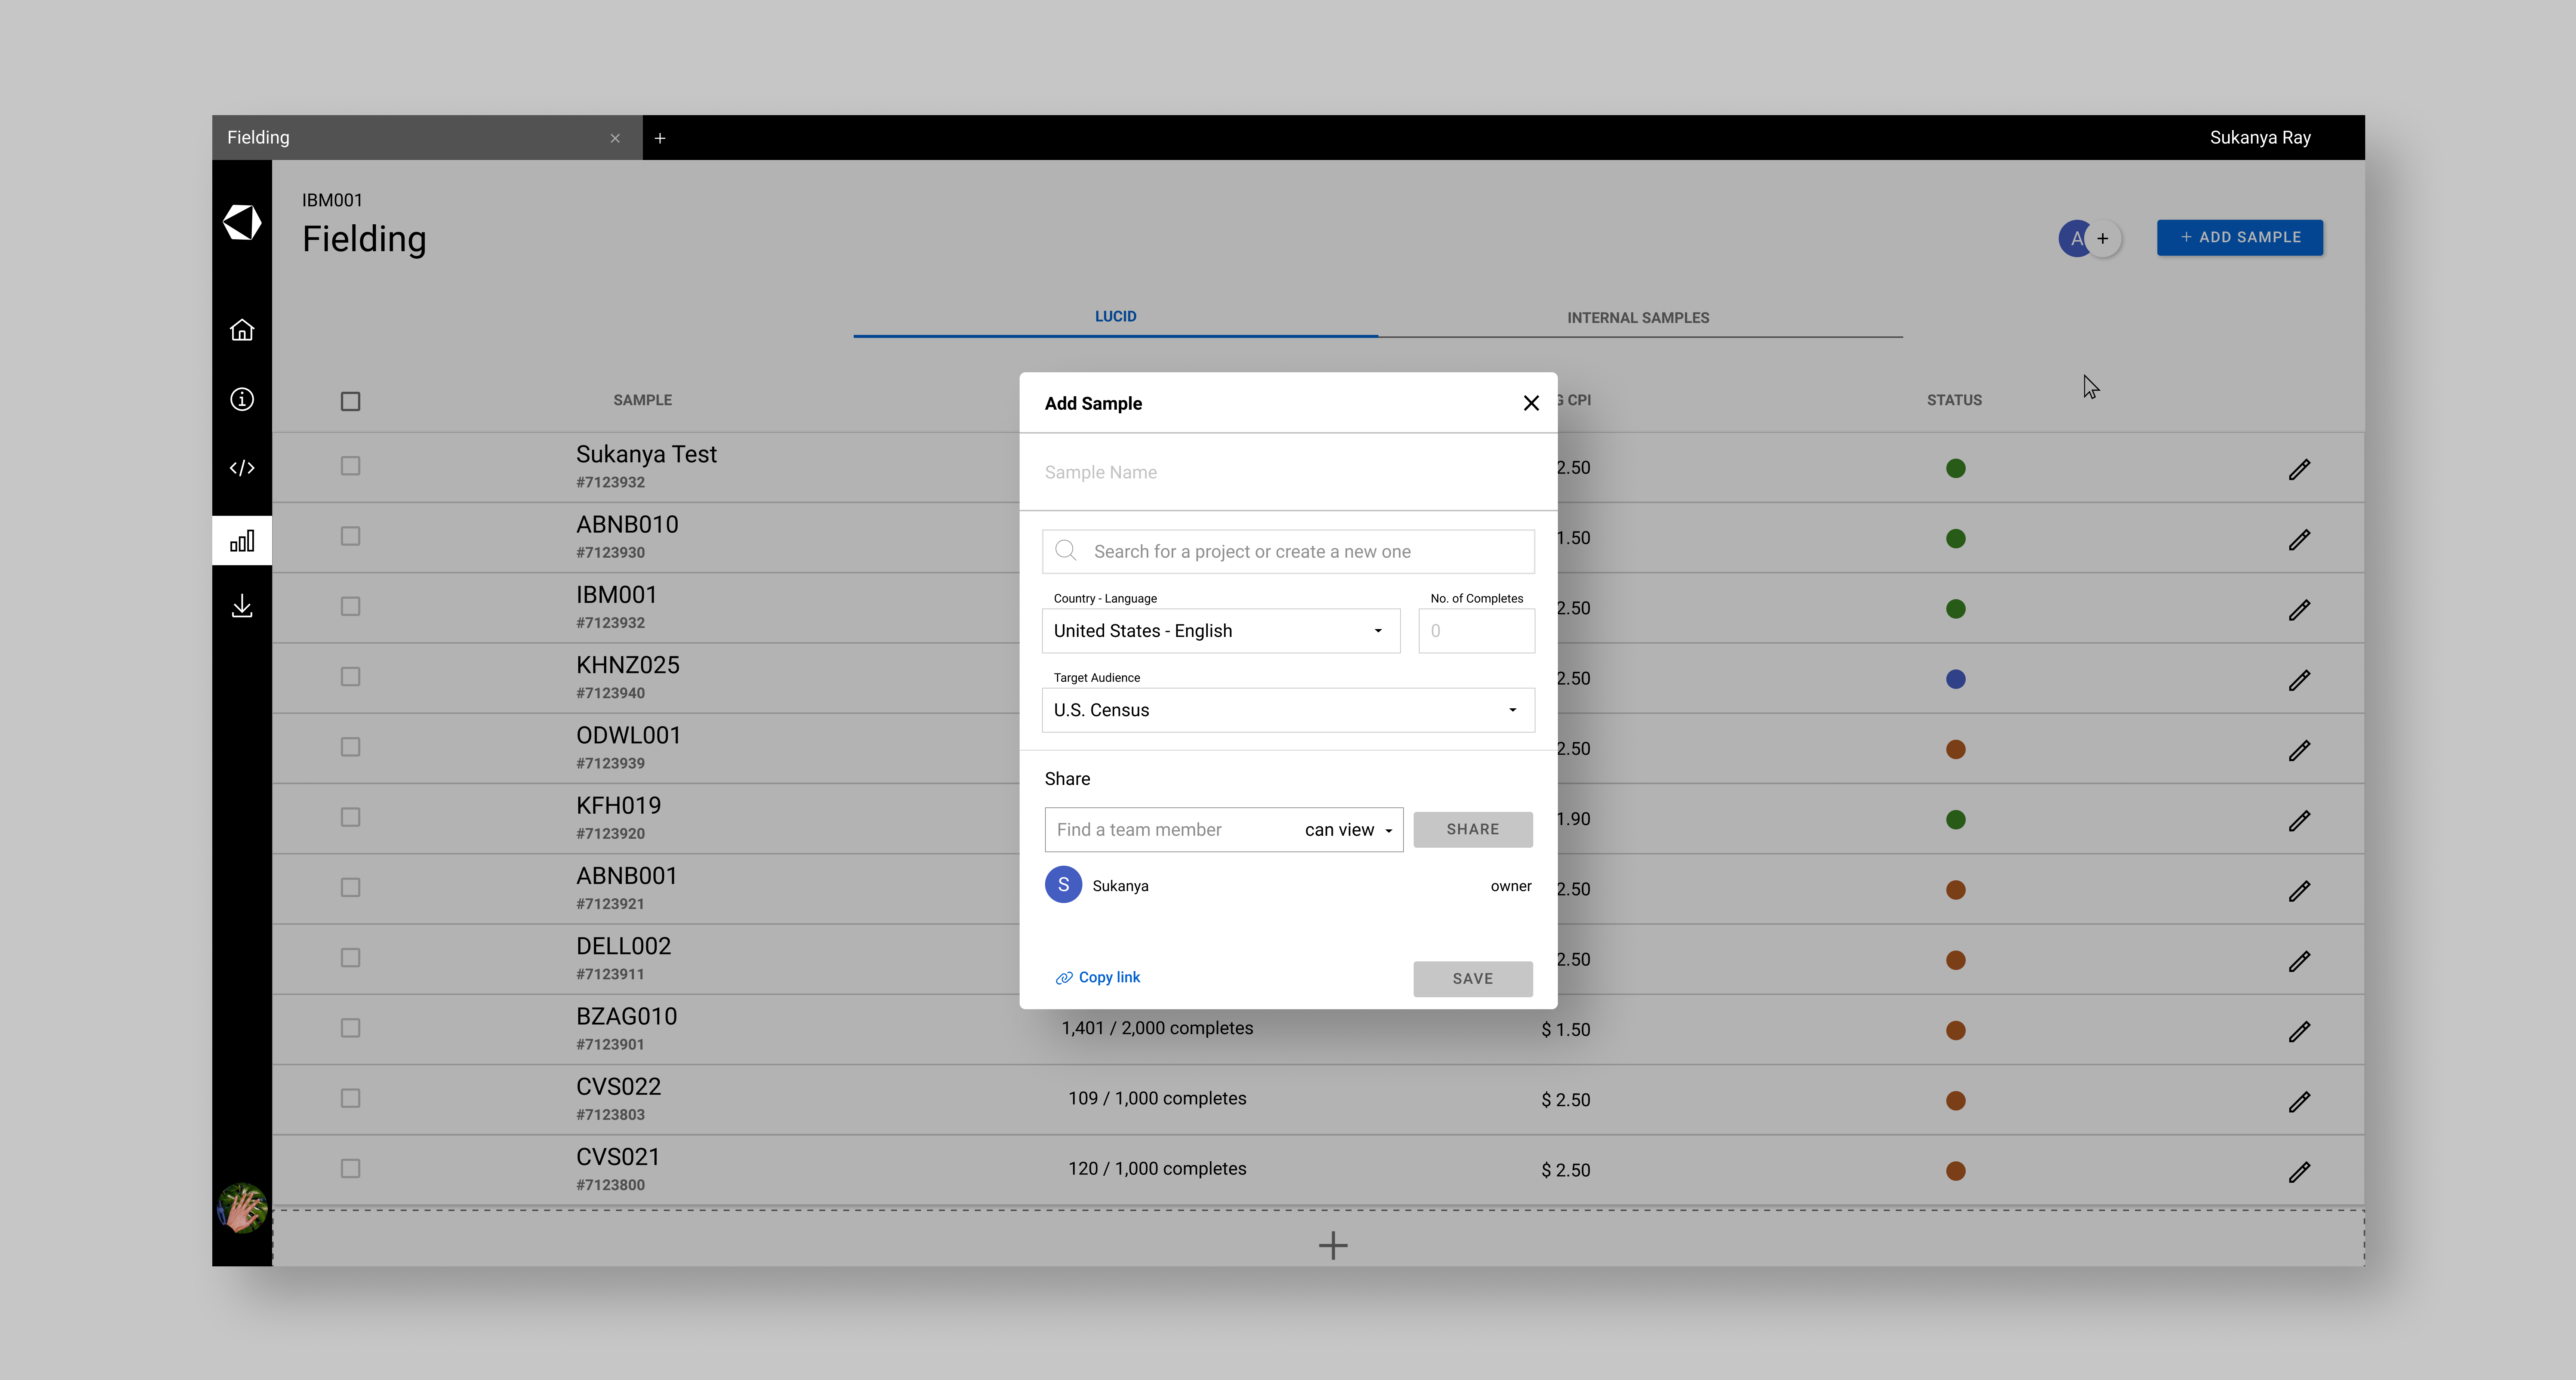Viewport: 2576px width, 1380px height.
Task: Open the Country - Language dropdown
Action: [x=1221, y=631]
